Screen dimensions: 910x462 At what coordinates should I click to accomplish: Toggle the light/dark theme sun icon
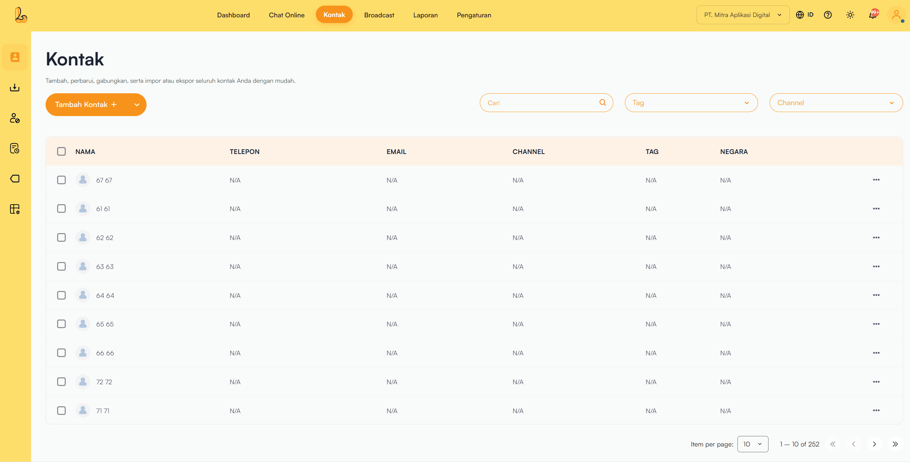(850, 15)
